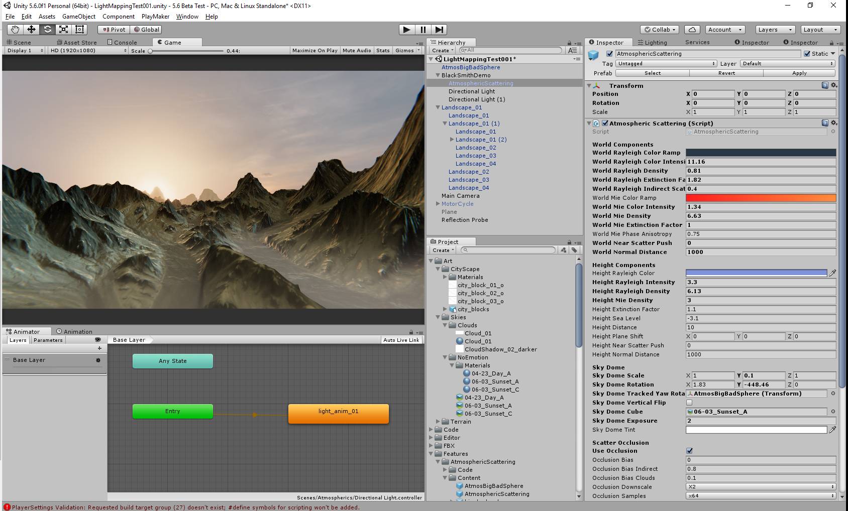
Task: Expand the MotorCycle item in the Hierarchy
Action: pos(438,204)
